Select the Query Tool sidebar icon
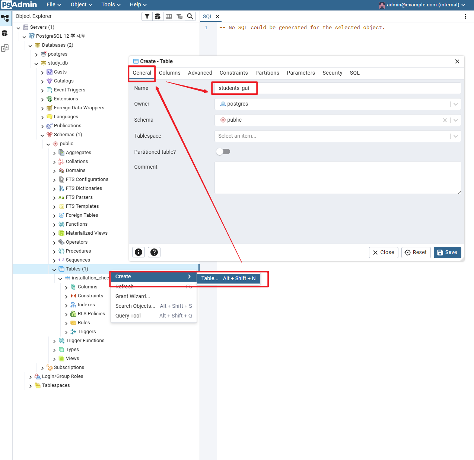474x460 pixels. click(x=5, y=33)
